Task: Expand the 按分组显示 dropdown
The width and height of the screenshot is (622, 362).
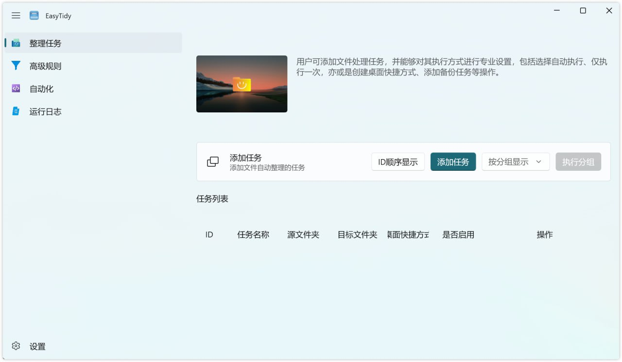Action: coord(515,162)
